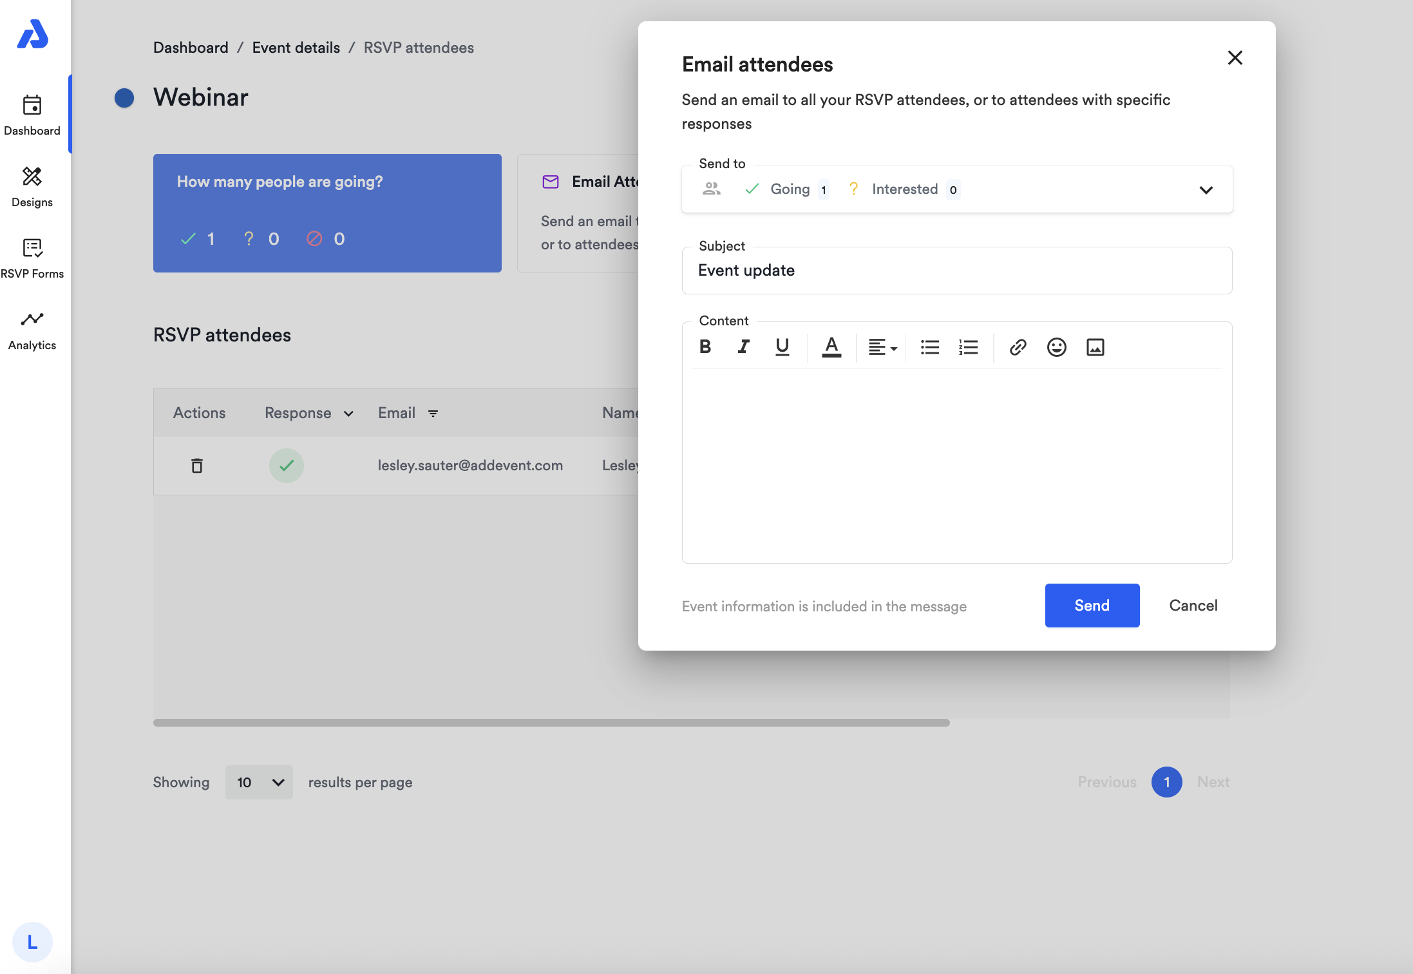Open the Analytics section in the sidebar

(x=32, y=330)
